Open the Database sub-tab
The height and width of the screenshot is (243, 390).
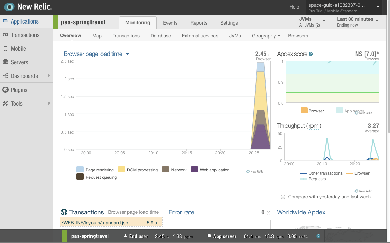point(161,36)
